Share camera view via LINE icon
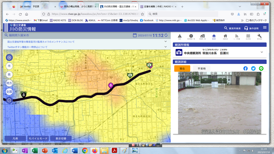This screenshot has width=274, height=154. point(261,68)
